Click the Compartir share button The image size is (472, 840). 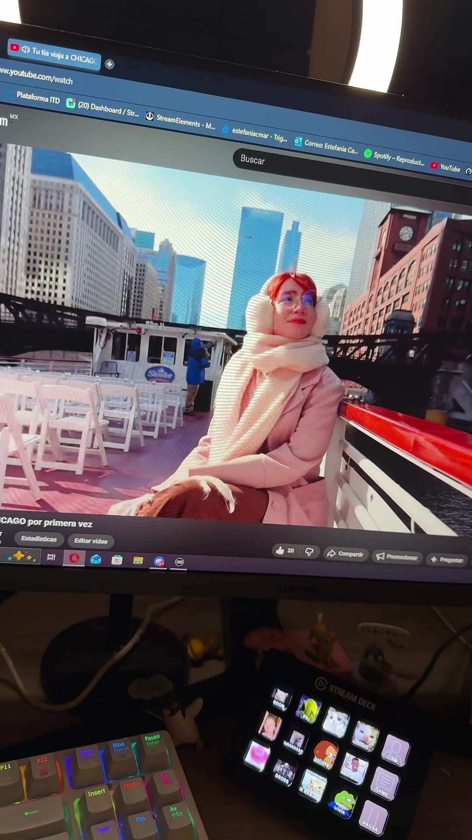pyautogui.click(x=346, y=554)
